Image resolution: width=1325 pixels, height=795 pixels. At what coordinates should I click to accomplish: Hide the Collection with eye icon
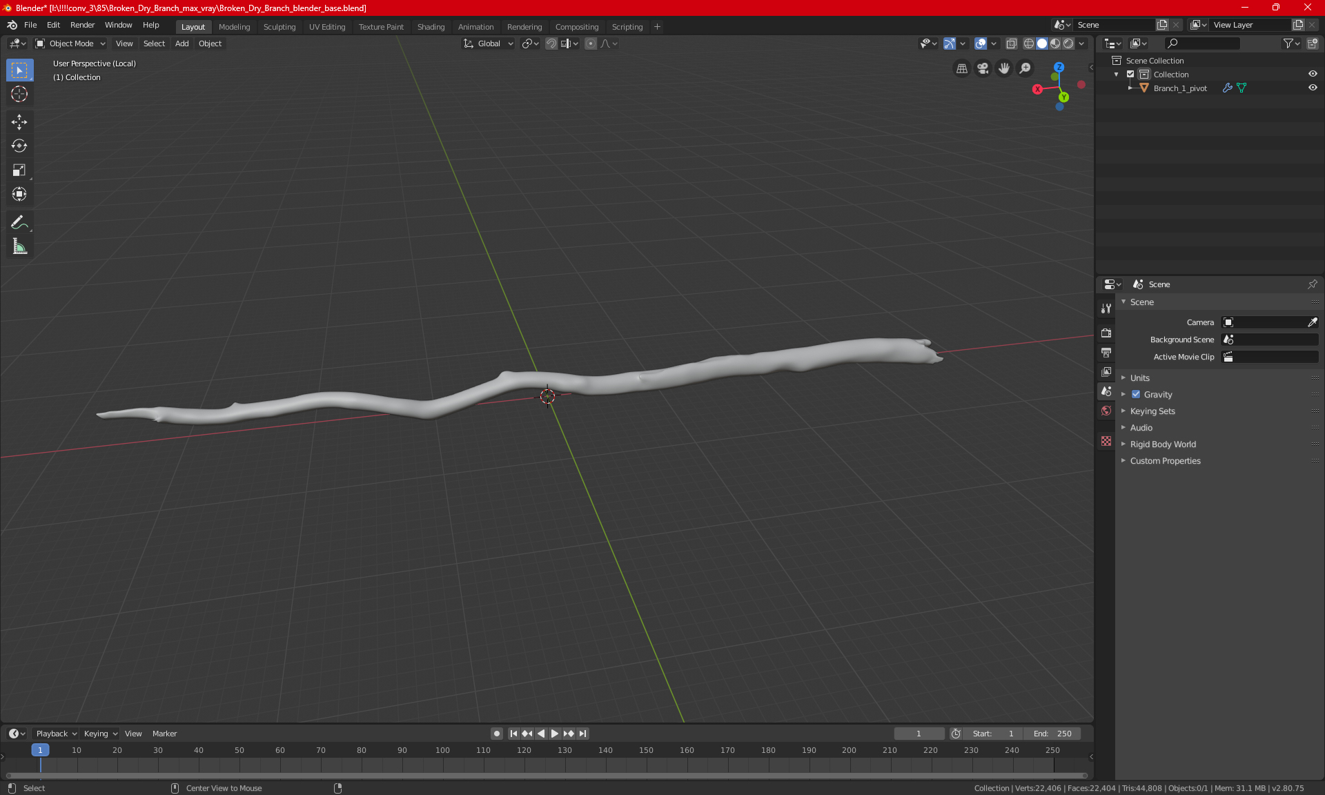[x=1313, y=75]
